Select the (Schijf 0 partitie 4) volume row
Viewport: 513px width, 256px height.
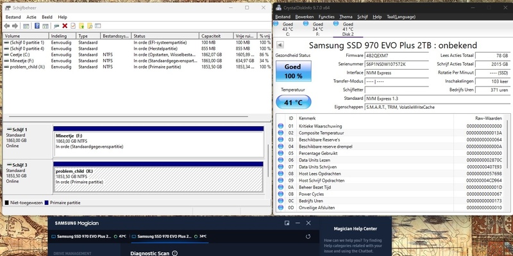[137, 49]
